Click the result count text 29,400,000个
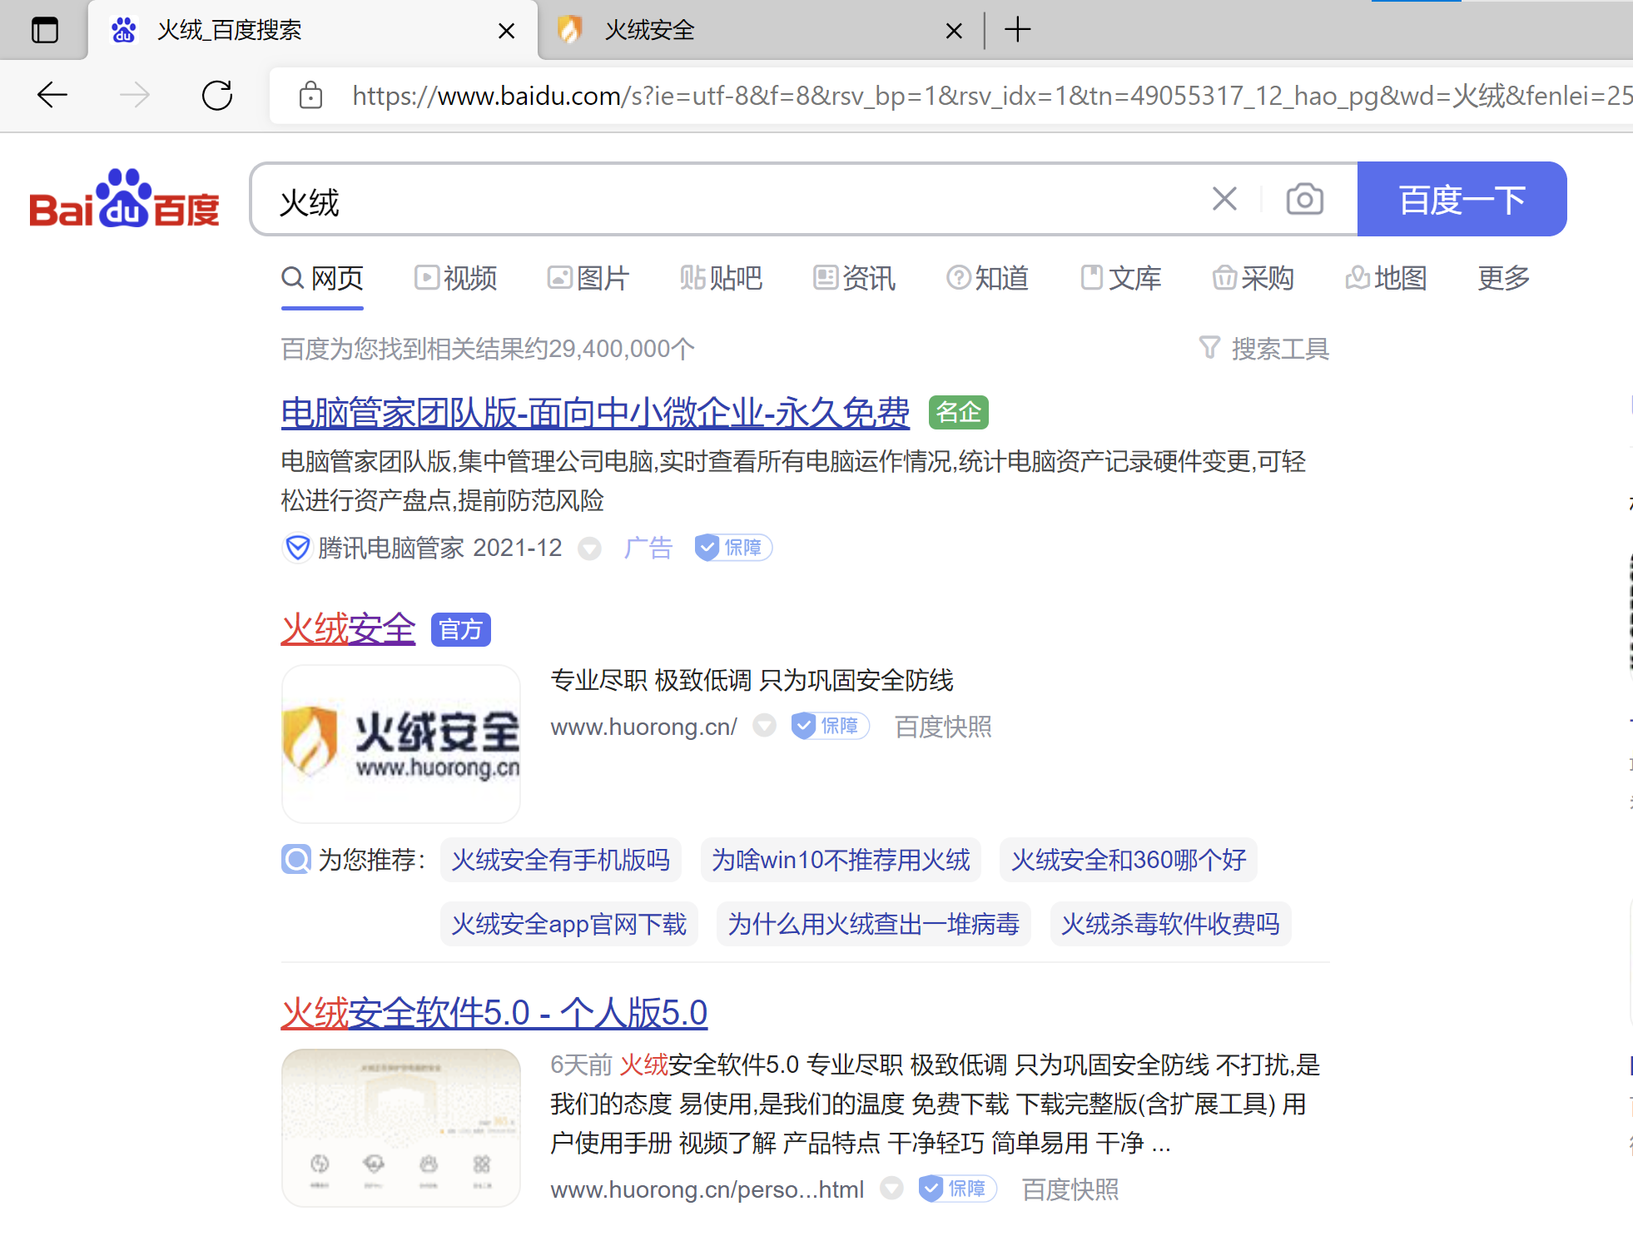 click(622, 349)
